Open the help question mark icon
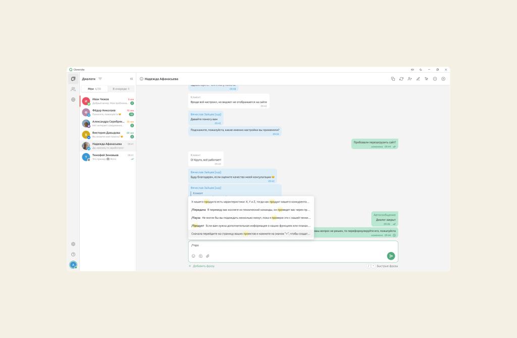 point(73,254)
